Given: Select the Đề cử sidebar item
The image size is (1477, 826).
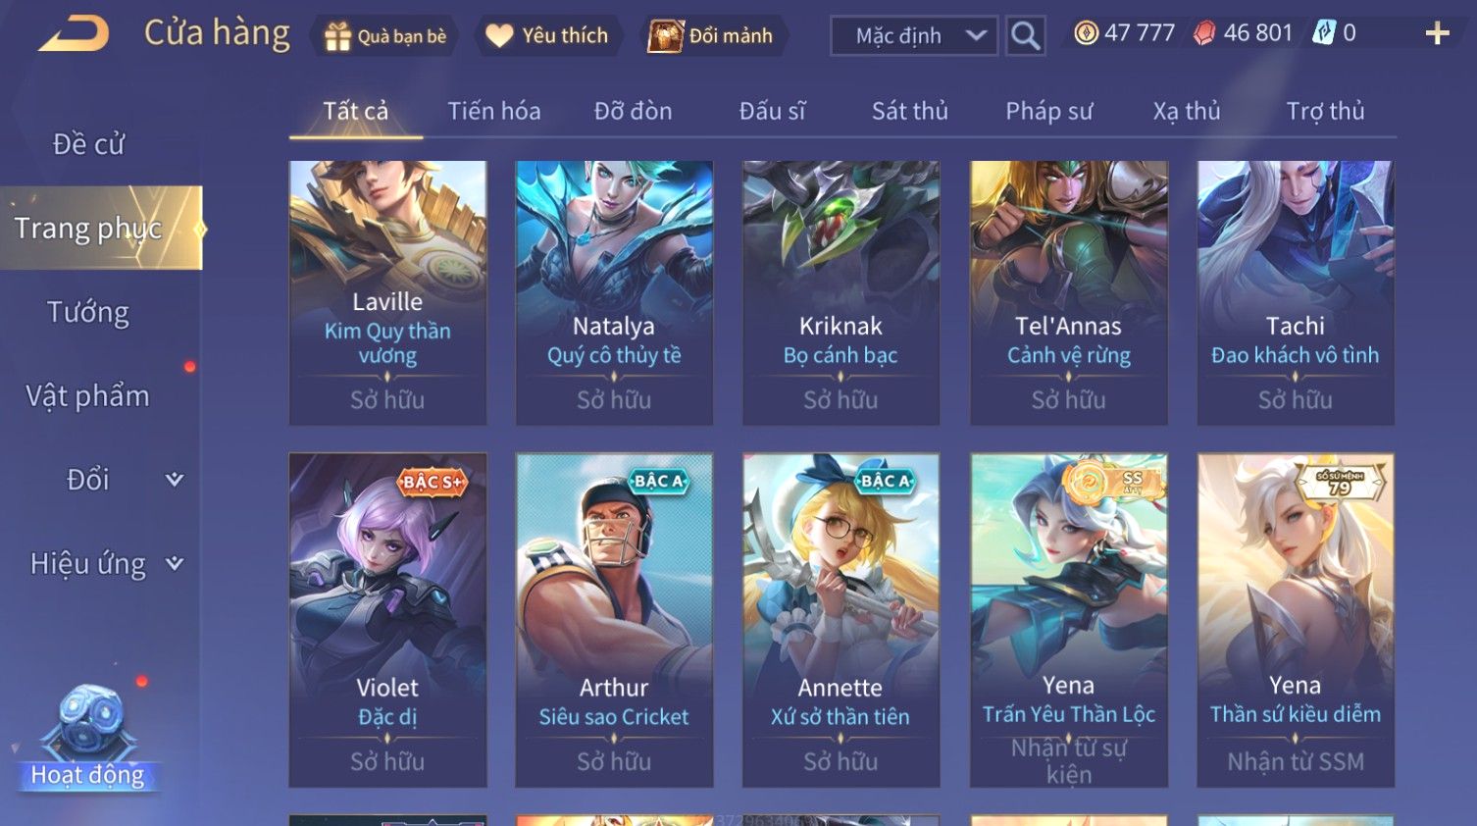Looking at the screenshot, I should click(88, 144).
